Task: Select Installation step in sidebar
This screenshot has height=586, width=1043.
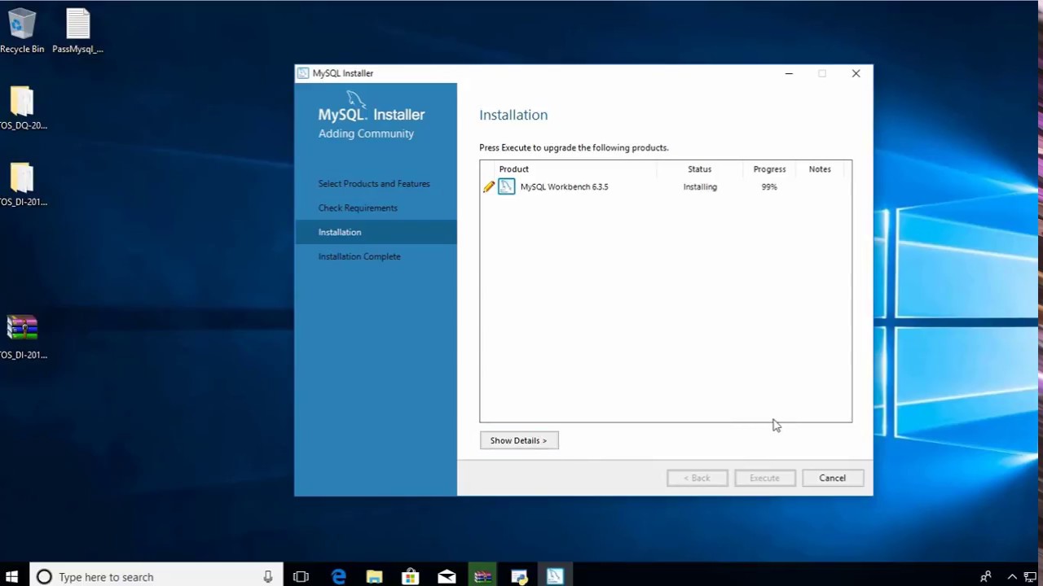Action: click(x=376, y=232)
